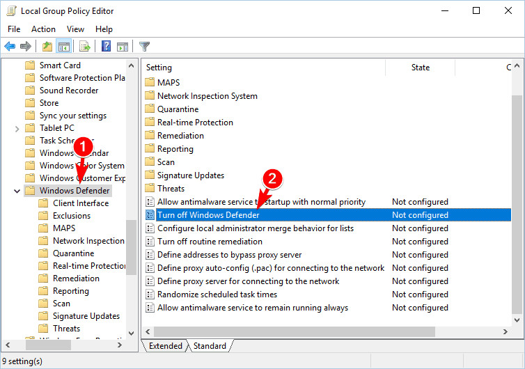Select Windows Customer Experience tree folder

pyautogui.click(x=82, y=178)
